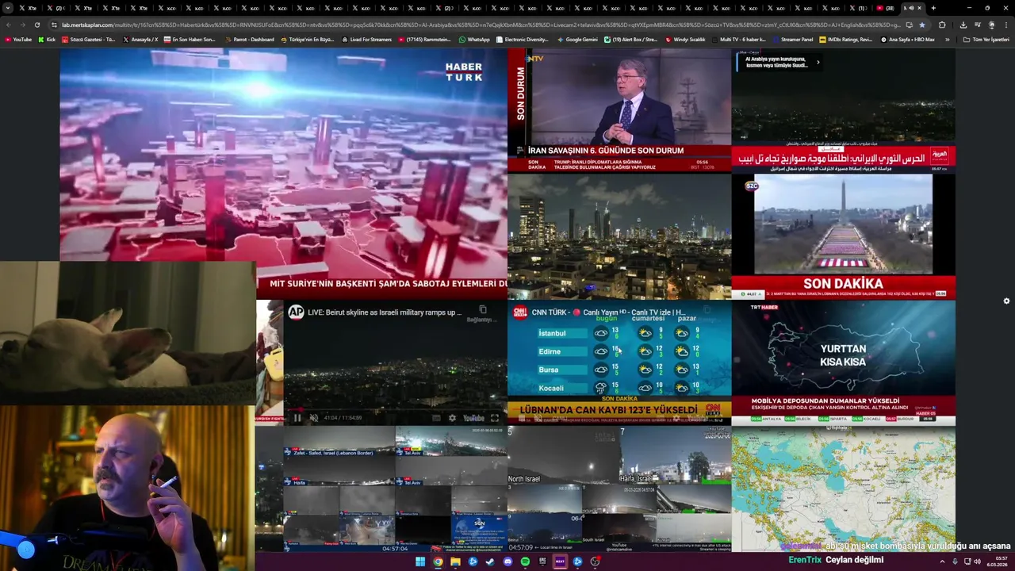
Task: Open the Sözcü Gazetesi bookmark
Action: pyautogui.click(x=88, y=39)
